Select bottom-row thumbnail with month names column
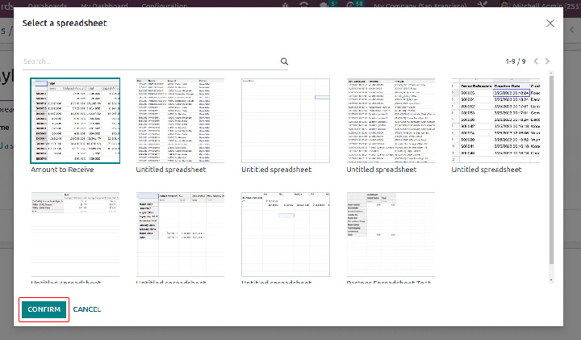Image resolution: width=581 pixels, height=340 pixels. [180, 234]
